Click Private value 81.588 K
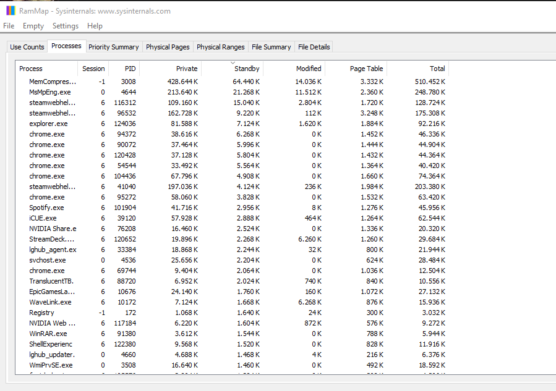The height and width of the screenshot is (391, 556). (184, 124)
